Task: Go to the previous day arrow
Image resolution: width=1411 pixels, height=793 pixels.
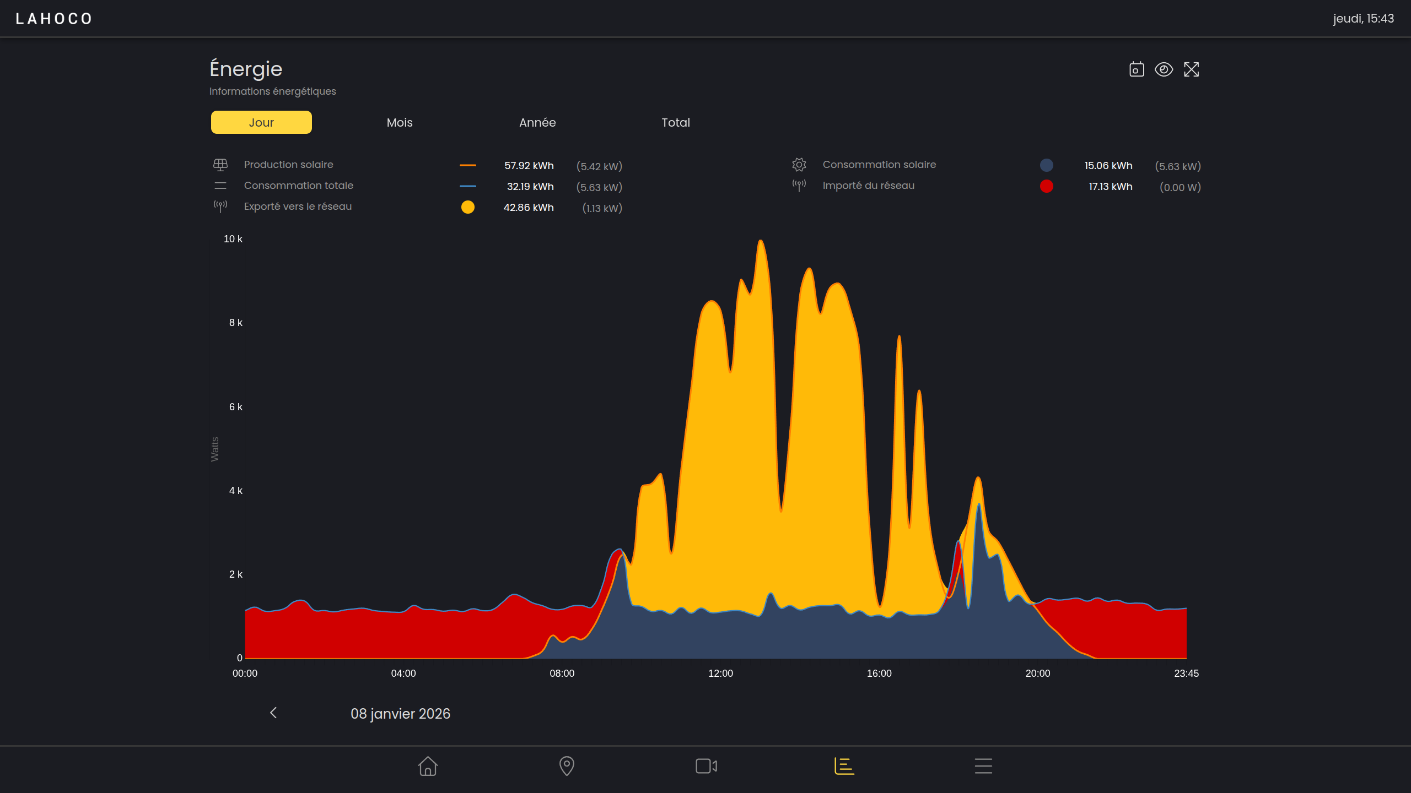Action: (273, 713)
